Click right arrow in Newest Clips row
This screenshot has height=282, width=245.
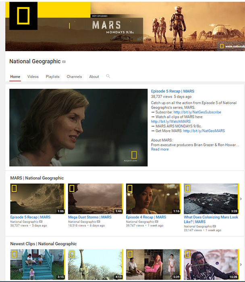[x=241, y=264]
